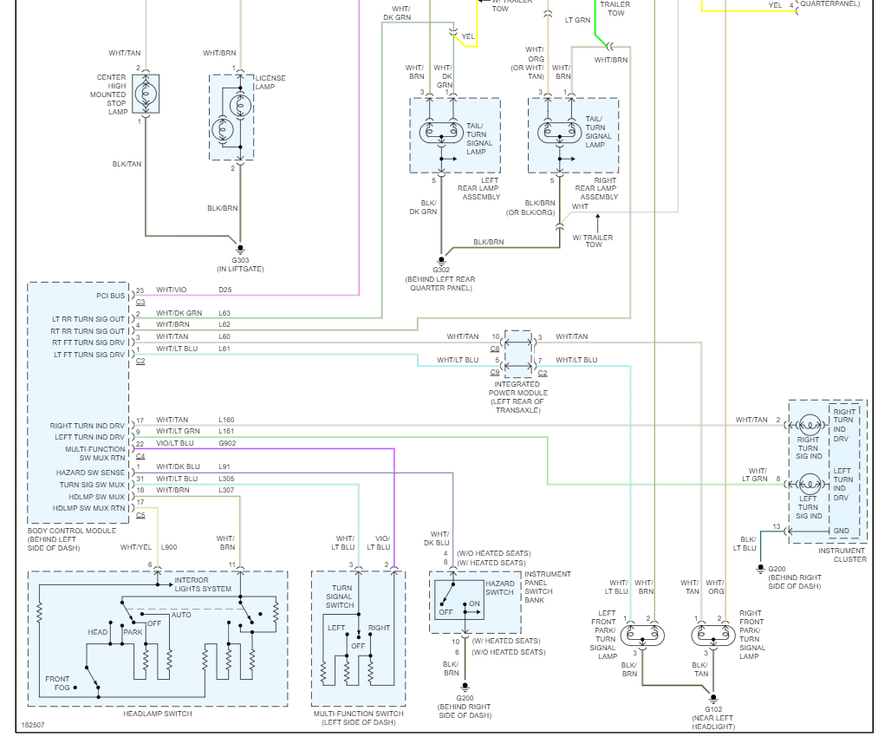878x737 pixels.
Task: Select the INSTRUMENT PANEL SWITCH BANK label
Action: click(x=547, y=584)
